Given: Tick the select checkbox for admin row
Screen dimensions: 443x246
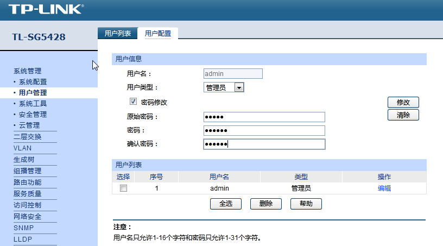Looking at the screenshot, I should (123, 188).
